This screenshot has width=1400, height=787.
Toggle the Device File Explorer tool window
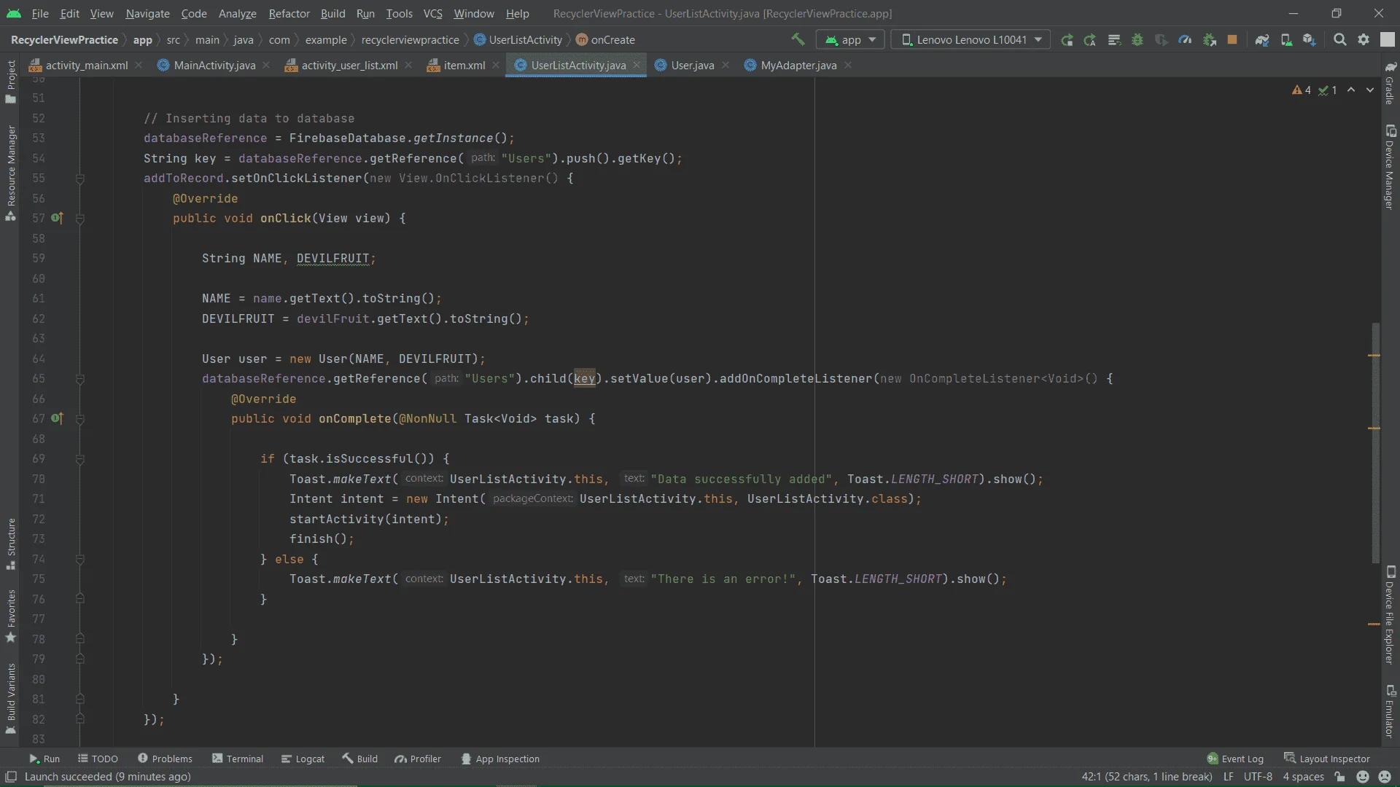[1390, 615]
